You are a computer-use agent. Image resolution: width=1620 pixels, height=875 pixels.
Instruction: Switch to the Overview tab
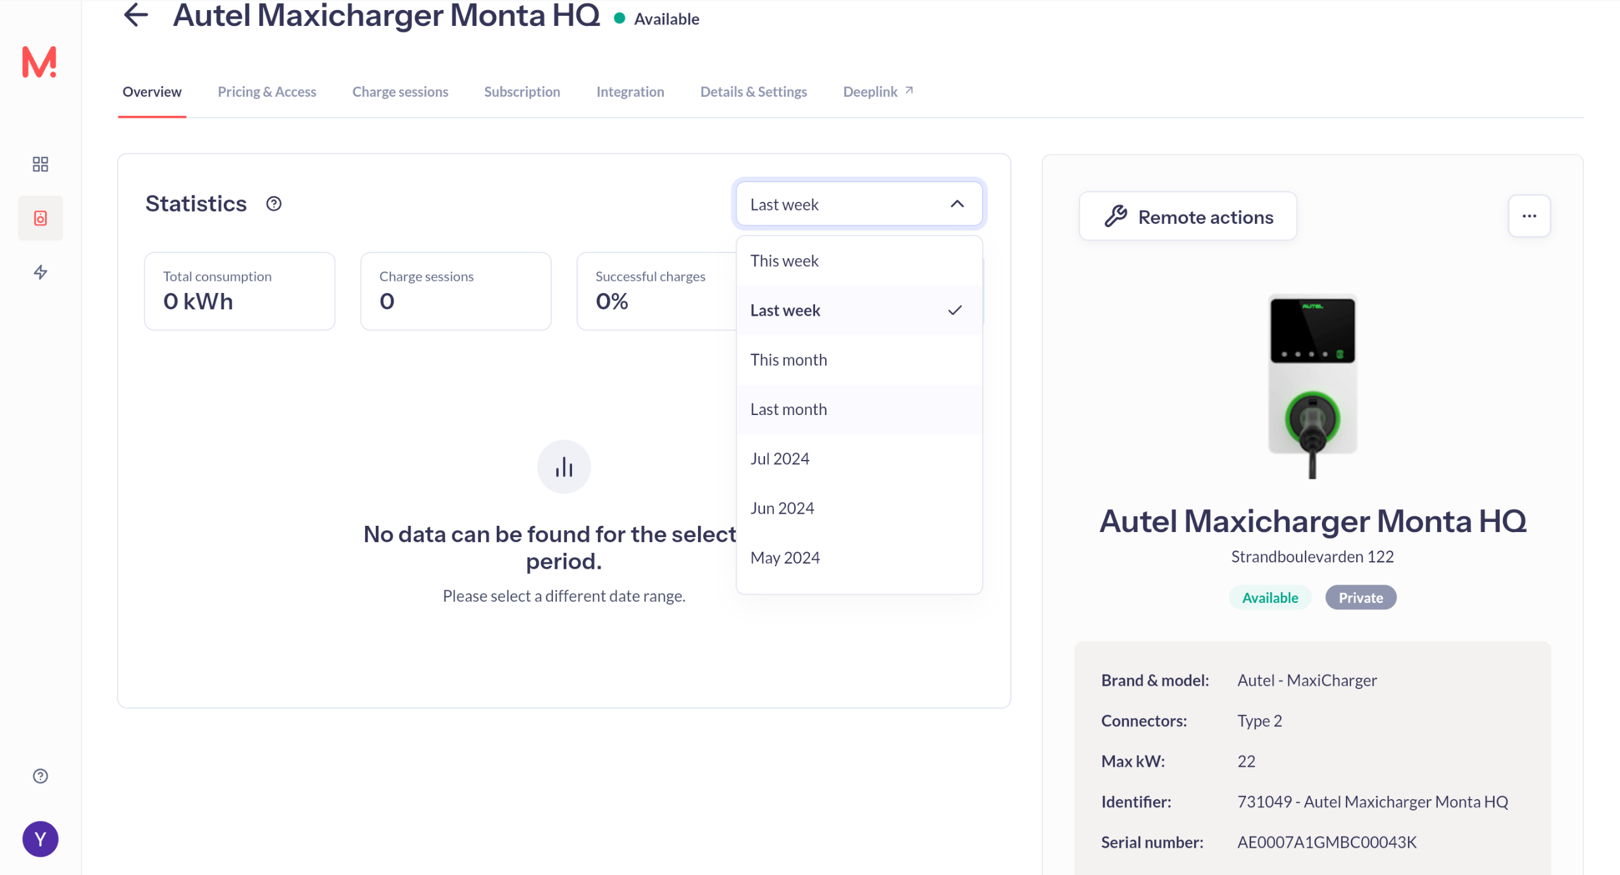click(152, 92)
